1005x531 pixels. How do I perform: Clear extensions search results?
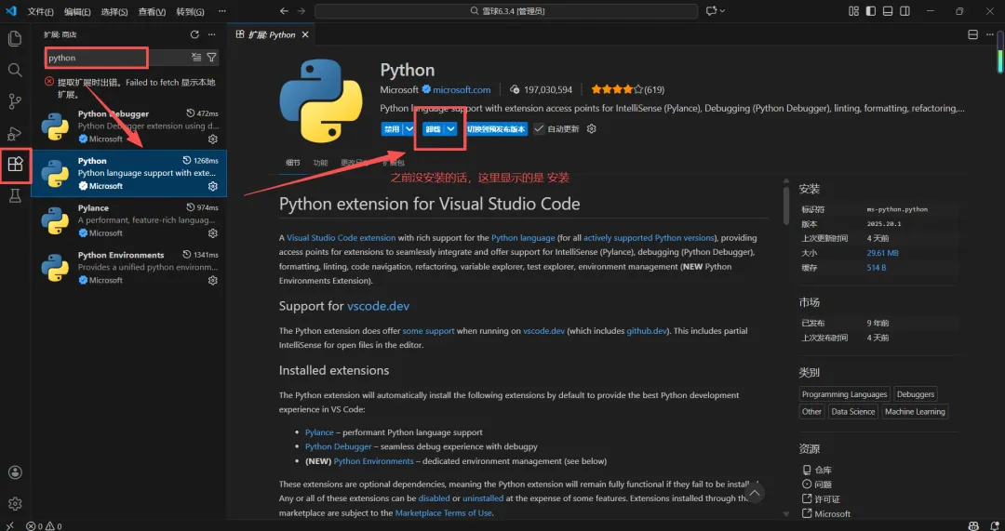coord(196,58)
